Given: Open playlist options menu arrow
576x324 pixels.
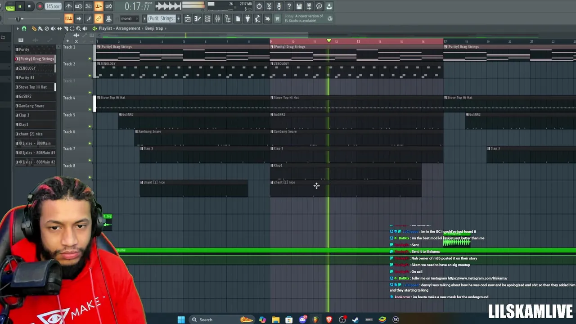Looking at the screenshot, I should tap(18, 28).
